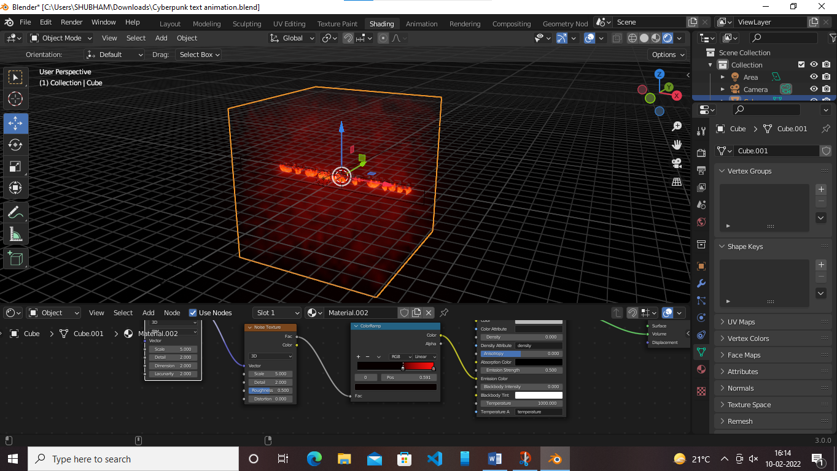Select the Rotate tool
This screenshot has height=471, width=837.
pos(16,145)
